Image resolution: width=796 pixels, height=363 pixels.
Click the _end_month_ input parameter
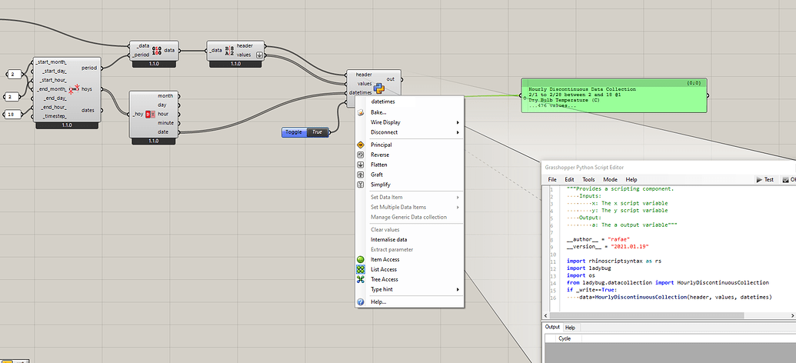(x=52, y=89)
